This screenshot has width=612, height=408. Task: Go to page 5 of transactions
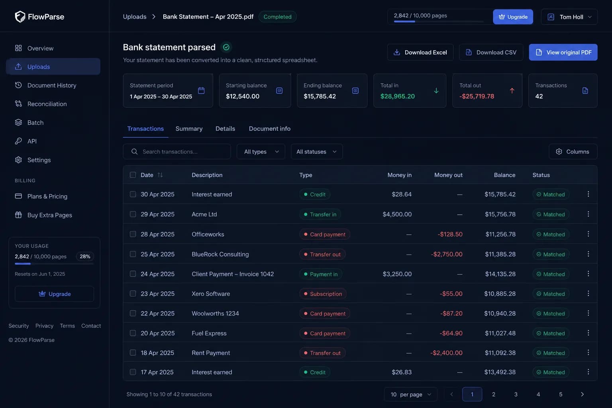pos(561,394)
